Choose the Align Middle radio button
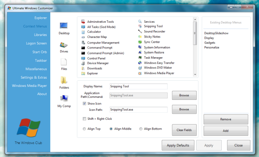259x157 pixels. coord(111,129)
